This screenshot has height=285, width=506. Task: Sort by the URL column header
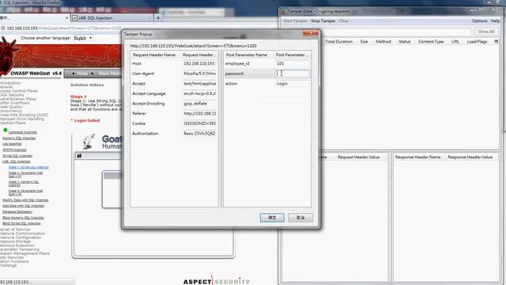(455, 42)
